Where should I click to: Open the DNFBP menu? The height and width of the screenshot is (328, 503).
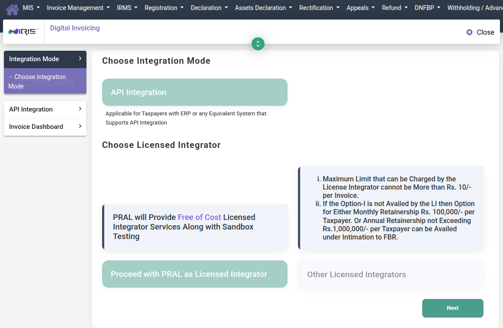pyautogui.click(x=427, y=7)
